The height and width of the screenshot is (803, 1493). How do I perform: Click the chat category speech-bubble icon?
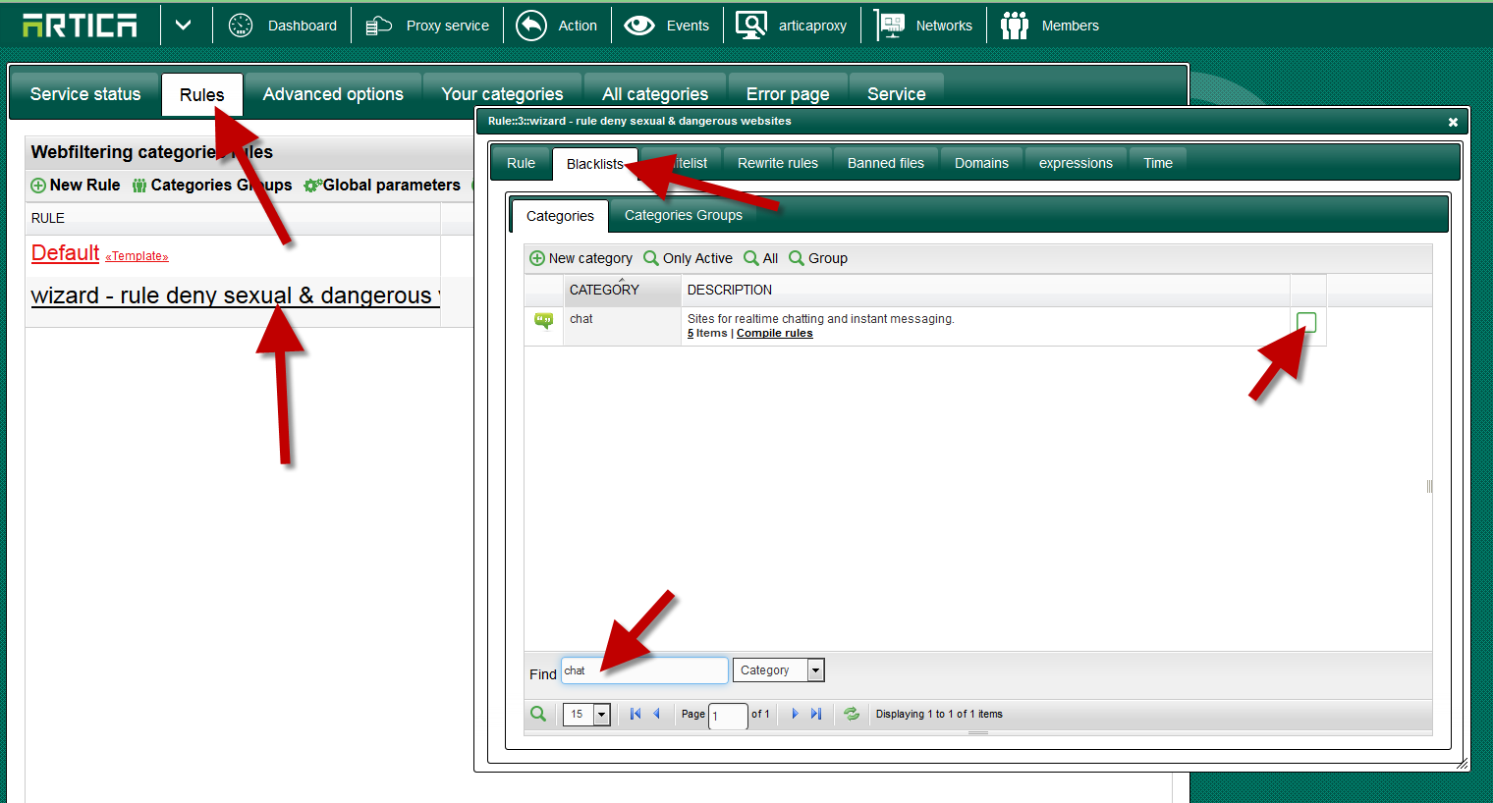[543, 321]
